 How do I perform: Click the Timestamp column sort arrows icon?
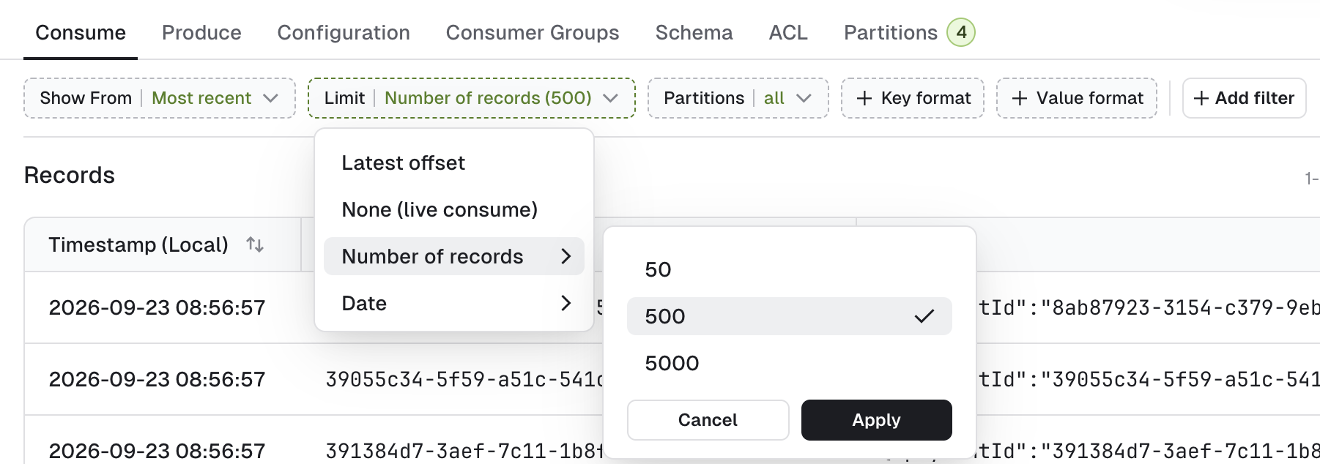point(255,244)
